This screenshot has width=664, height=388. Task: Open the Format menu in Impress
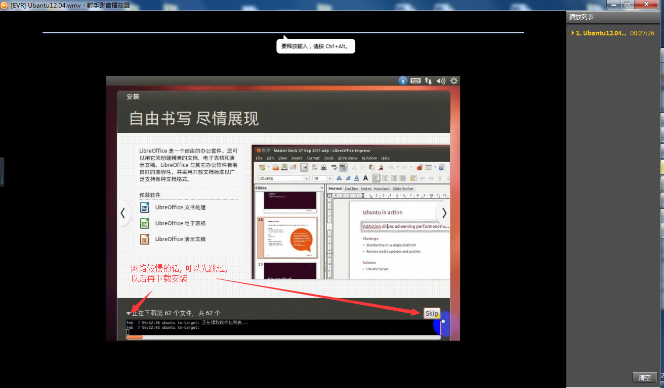[313, 158]
